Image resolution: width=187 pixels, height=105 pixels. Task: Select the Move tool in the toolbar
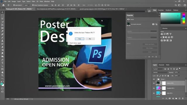click(2, 12)
